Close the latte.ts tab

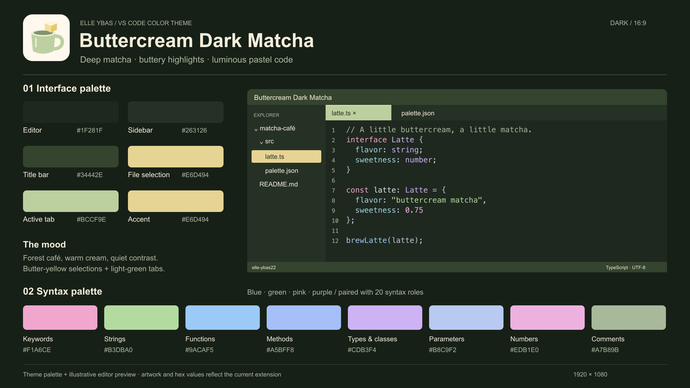click(x=354, y=113)
